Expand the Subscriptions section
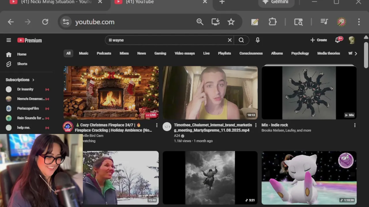The height and width of the screenshot is (207, 369). [20, 80]
